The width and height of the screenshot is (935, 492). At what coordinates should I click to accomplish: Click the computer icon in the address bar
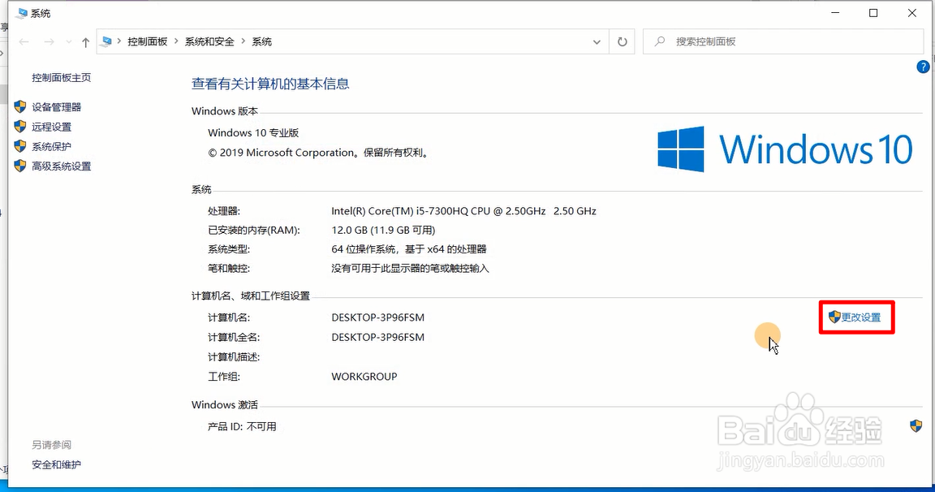107,41
